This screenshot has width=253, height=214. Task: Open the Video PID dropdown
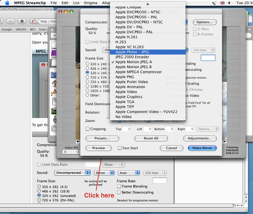[71, 152]
